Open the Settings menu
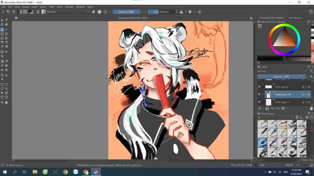 click(x=69, y=7)
